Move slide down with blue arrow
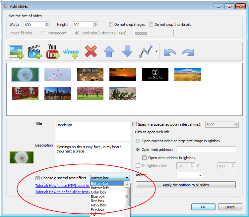Screen dimensions: 249x217 127,51
